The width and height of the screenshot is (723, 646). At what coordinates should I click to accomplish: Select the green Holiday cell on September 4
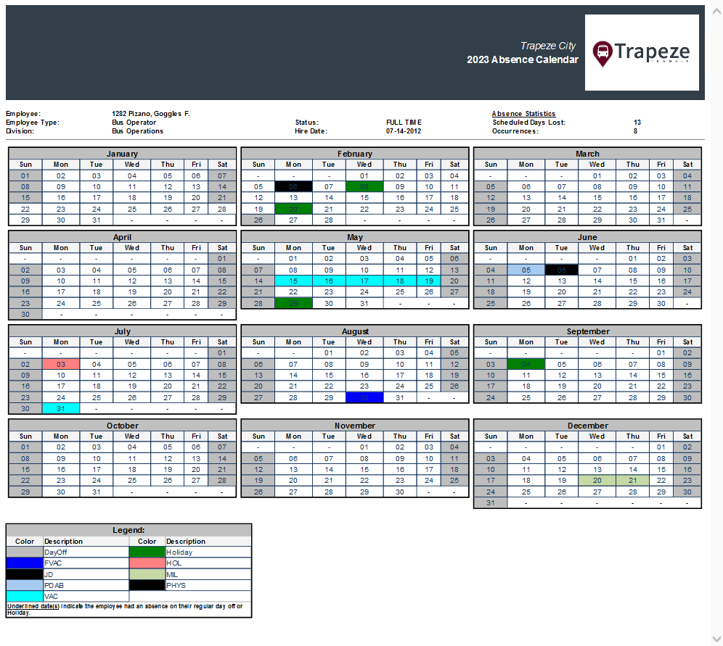pyautogui.click(x=526, y=364)
